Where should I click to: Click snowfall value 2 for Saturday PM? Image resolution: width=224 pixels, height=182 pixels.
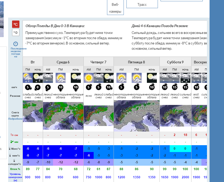click(x=175, y=135)
